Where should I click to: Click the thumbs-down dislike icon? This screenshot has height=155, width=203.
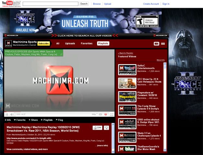[x=106, y=128]
